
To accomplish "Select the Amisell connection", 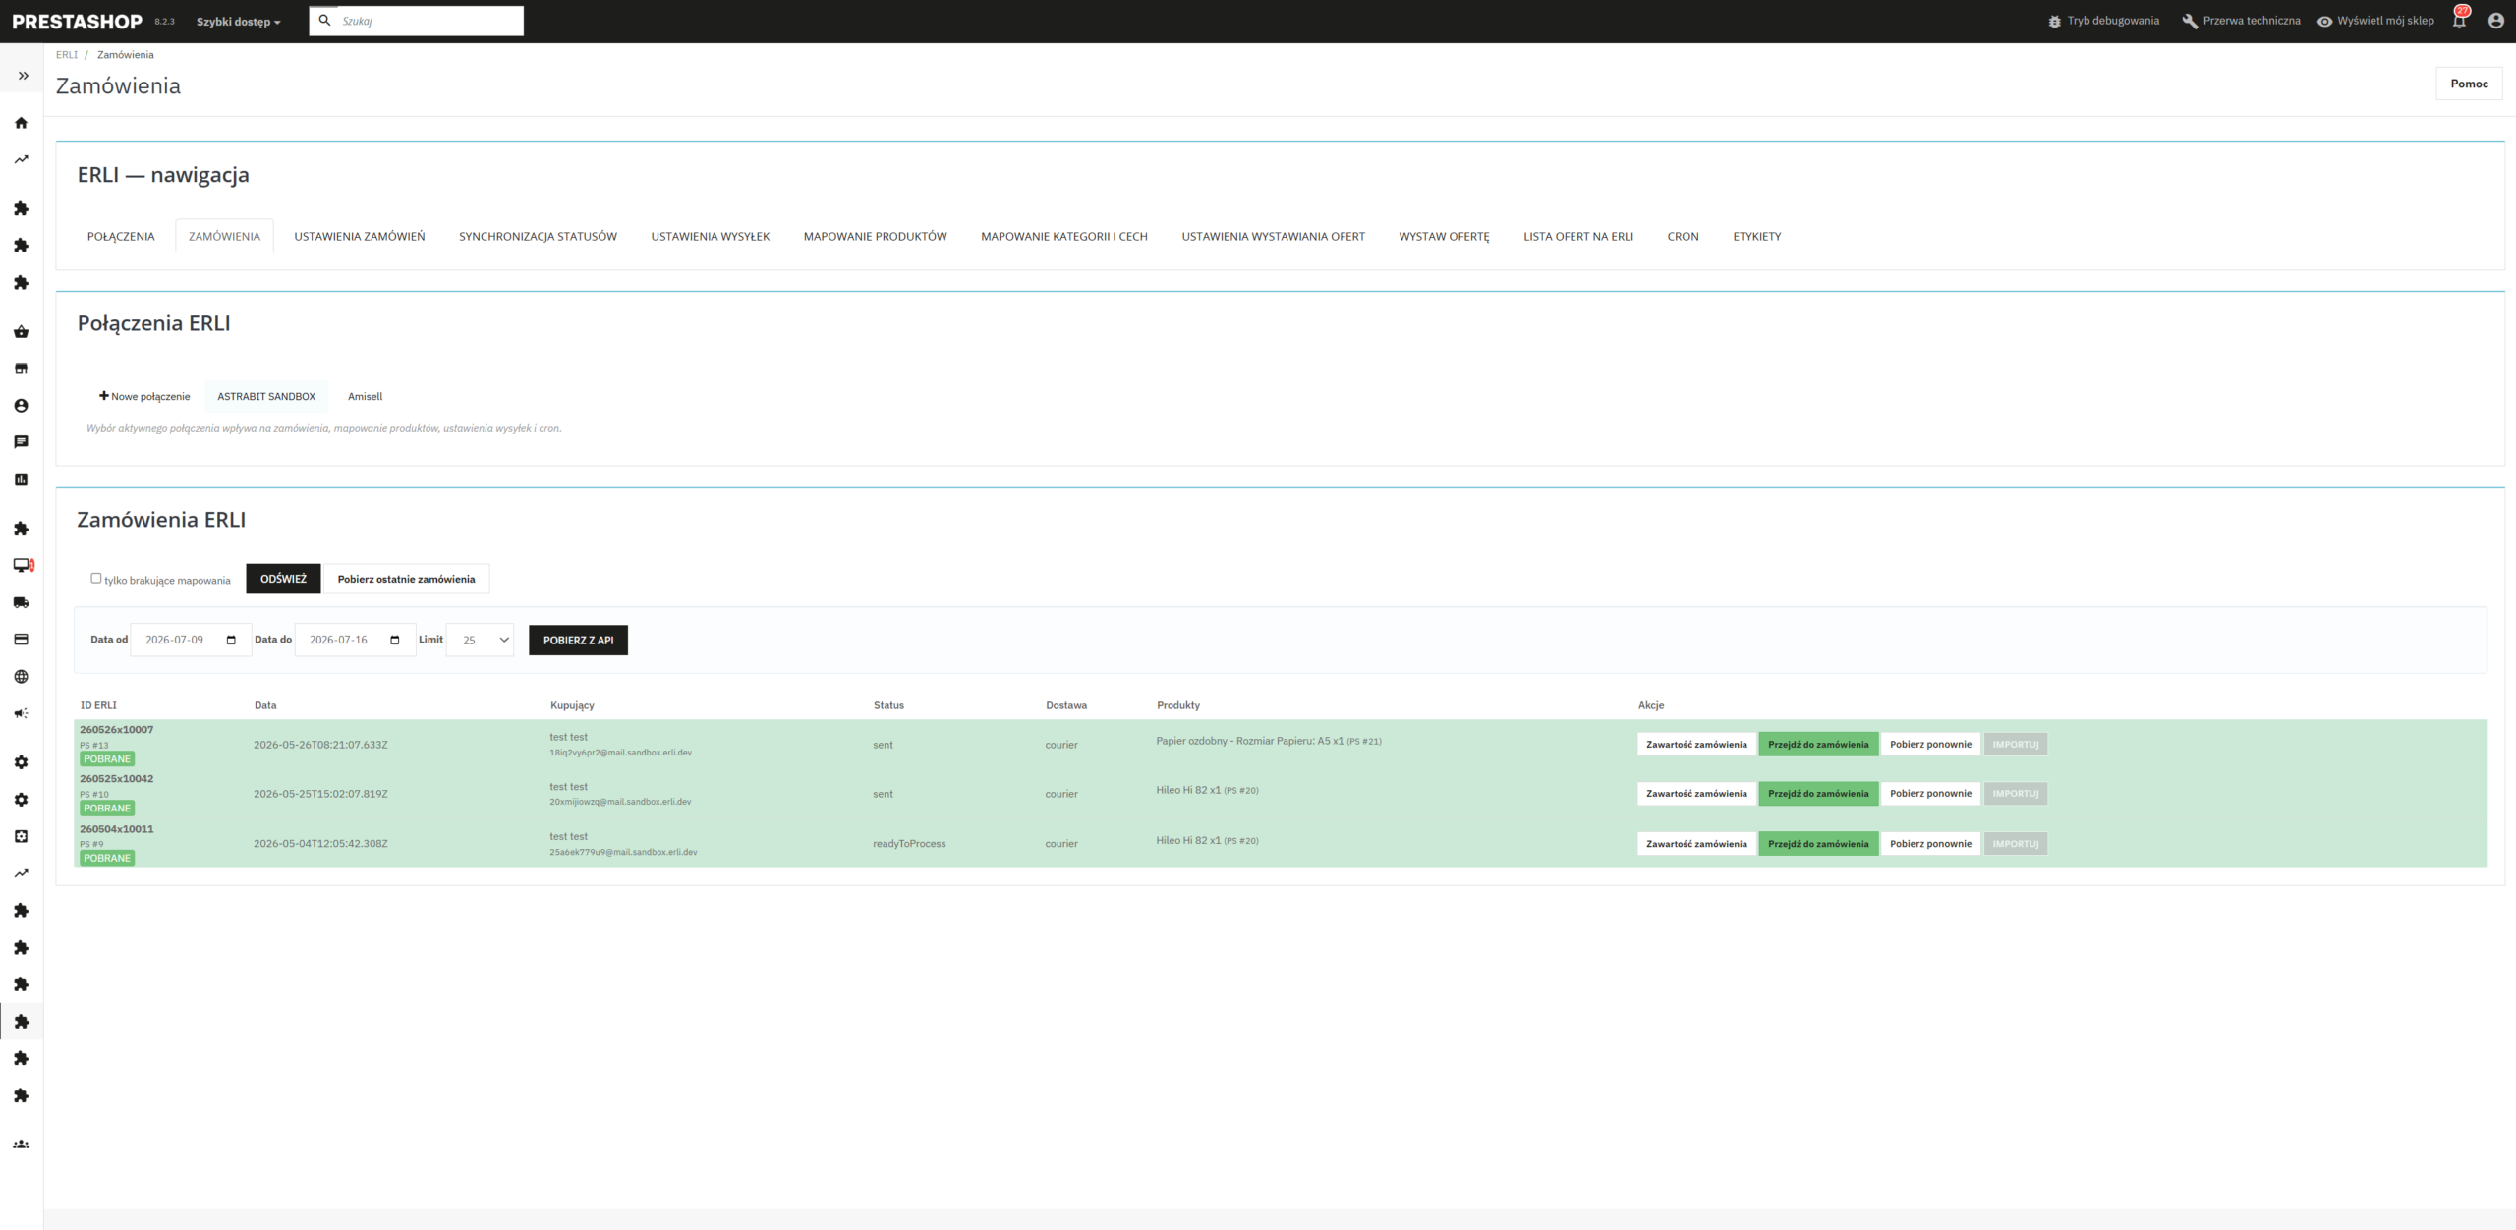I will coord(365,397).
